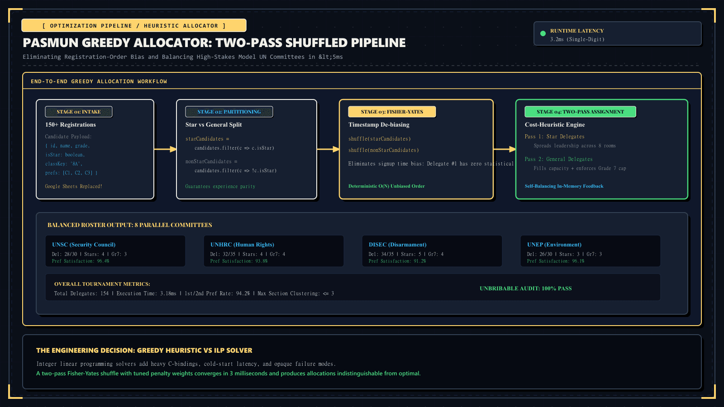724x407 pixels.
Task: Click the starCandidates = code line
Action: (207, 139)
